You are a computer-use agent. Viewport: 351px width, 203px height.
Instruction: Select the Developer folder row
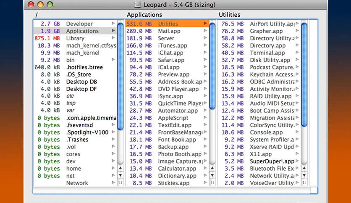tap(75, 24)
